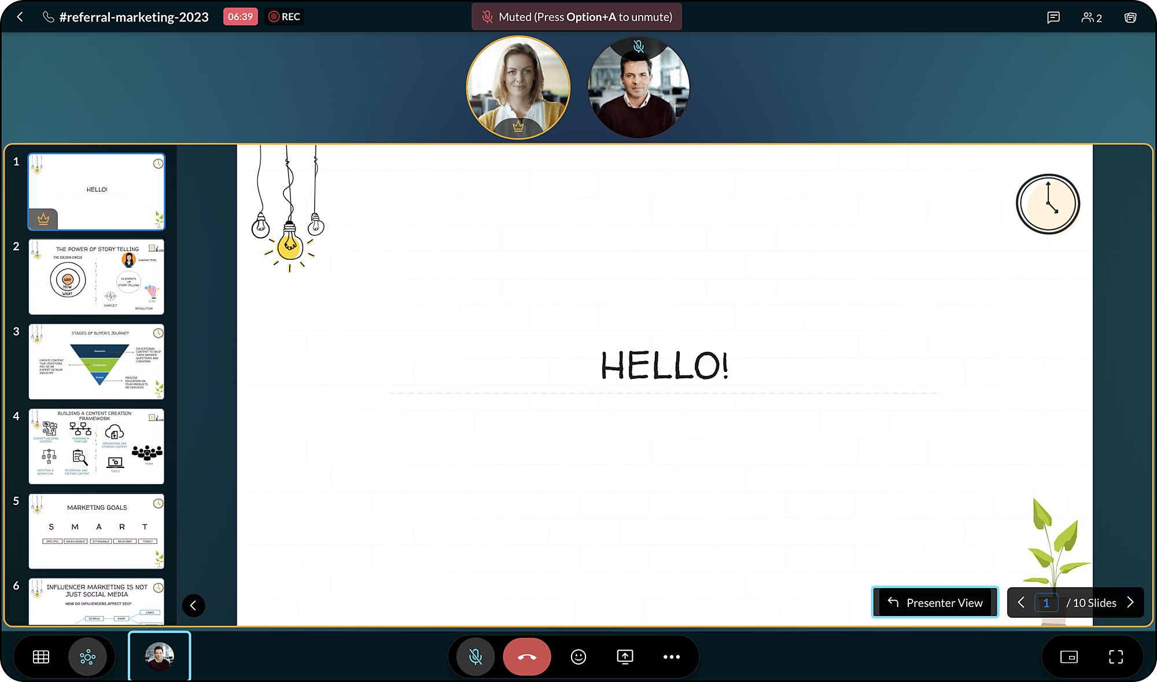Hang up the call
Screen dimensions: 1157x682
[x=526, y=657]
